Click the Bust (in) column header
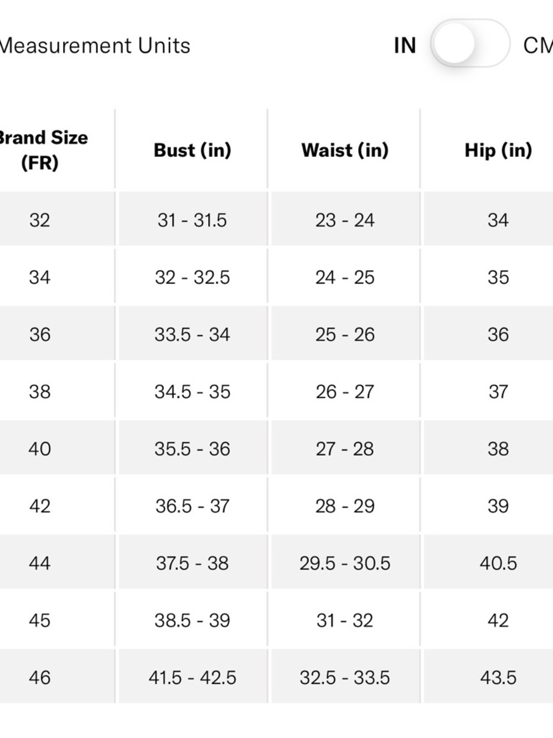This screenshot has height=738, width=553. pyautogui.click(x=192, y=150)
